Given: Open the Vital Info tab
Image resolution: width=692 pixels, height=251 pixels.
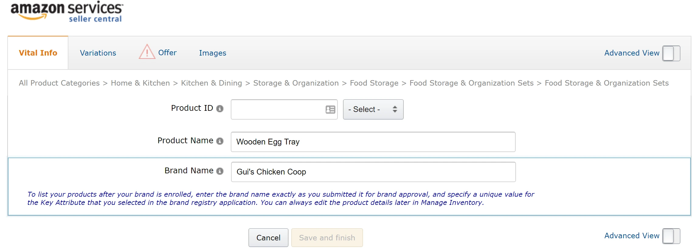Looking at the screenshot, I should (38, 53).
